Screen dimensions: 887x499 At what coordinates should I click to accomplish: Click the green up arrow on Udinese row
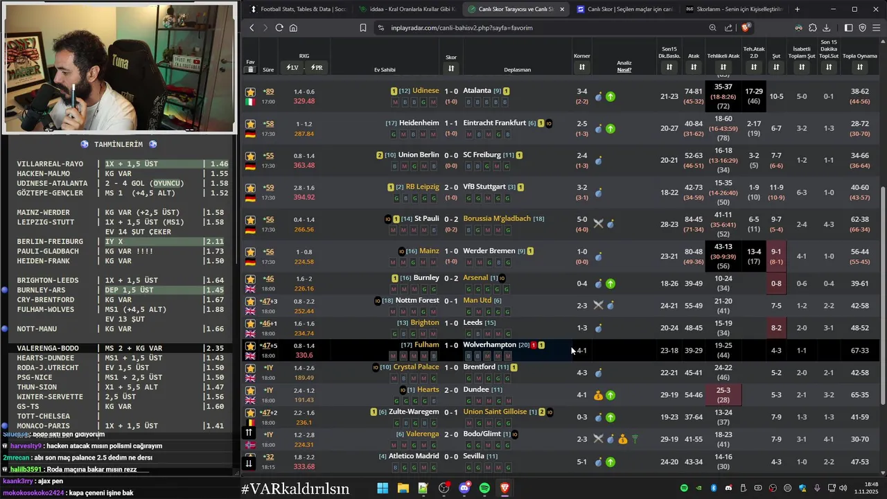pos(611,97)
